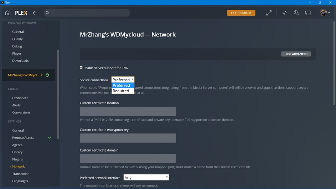
Task: Open Player settings
Action: pos(17,53)
